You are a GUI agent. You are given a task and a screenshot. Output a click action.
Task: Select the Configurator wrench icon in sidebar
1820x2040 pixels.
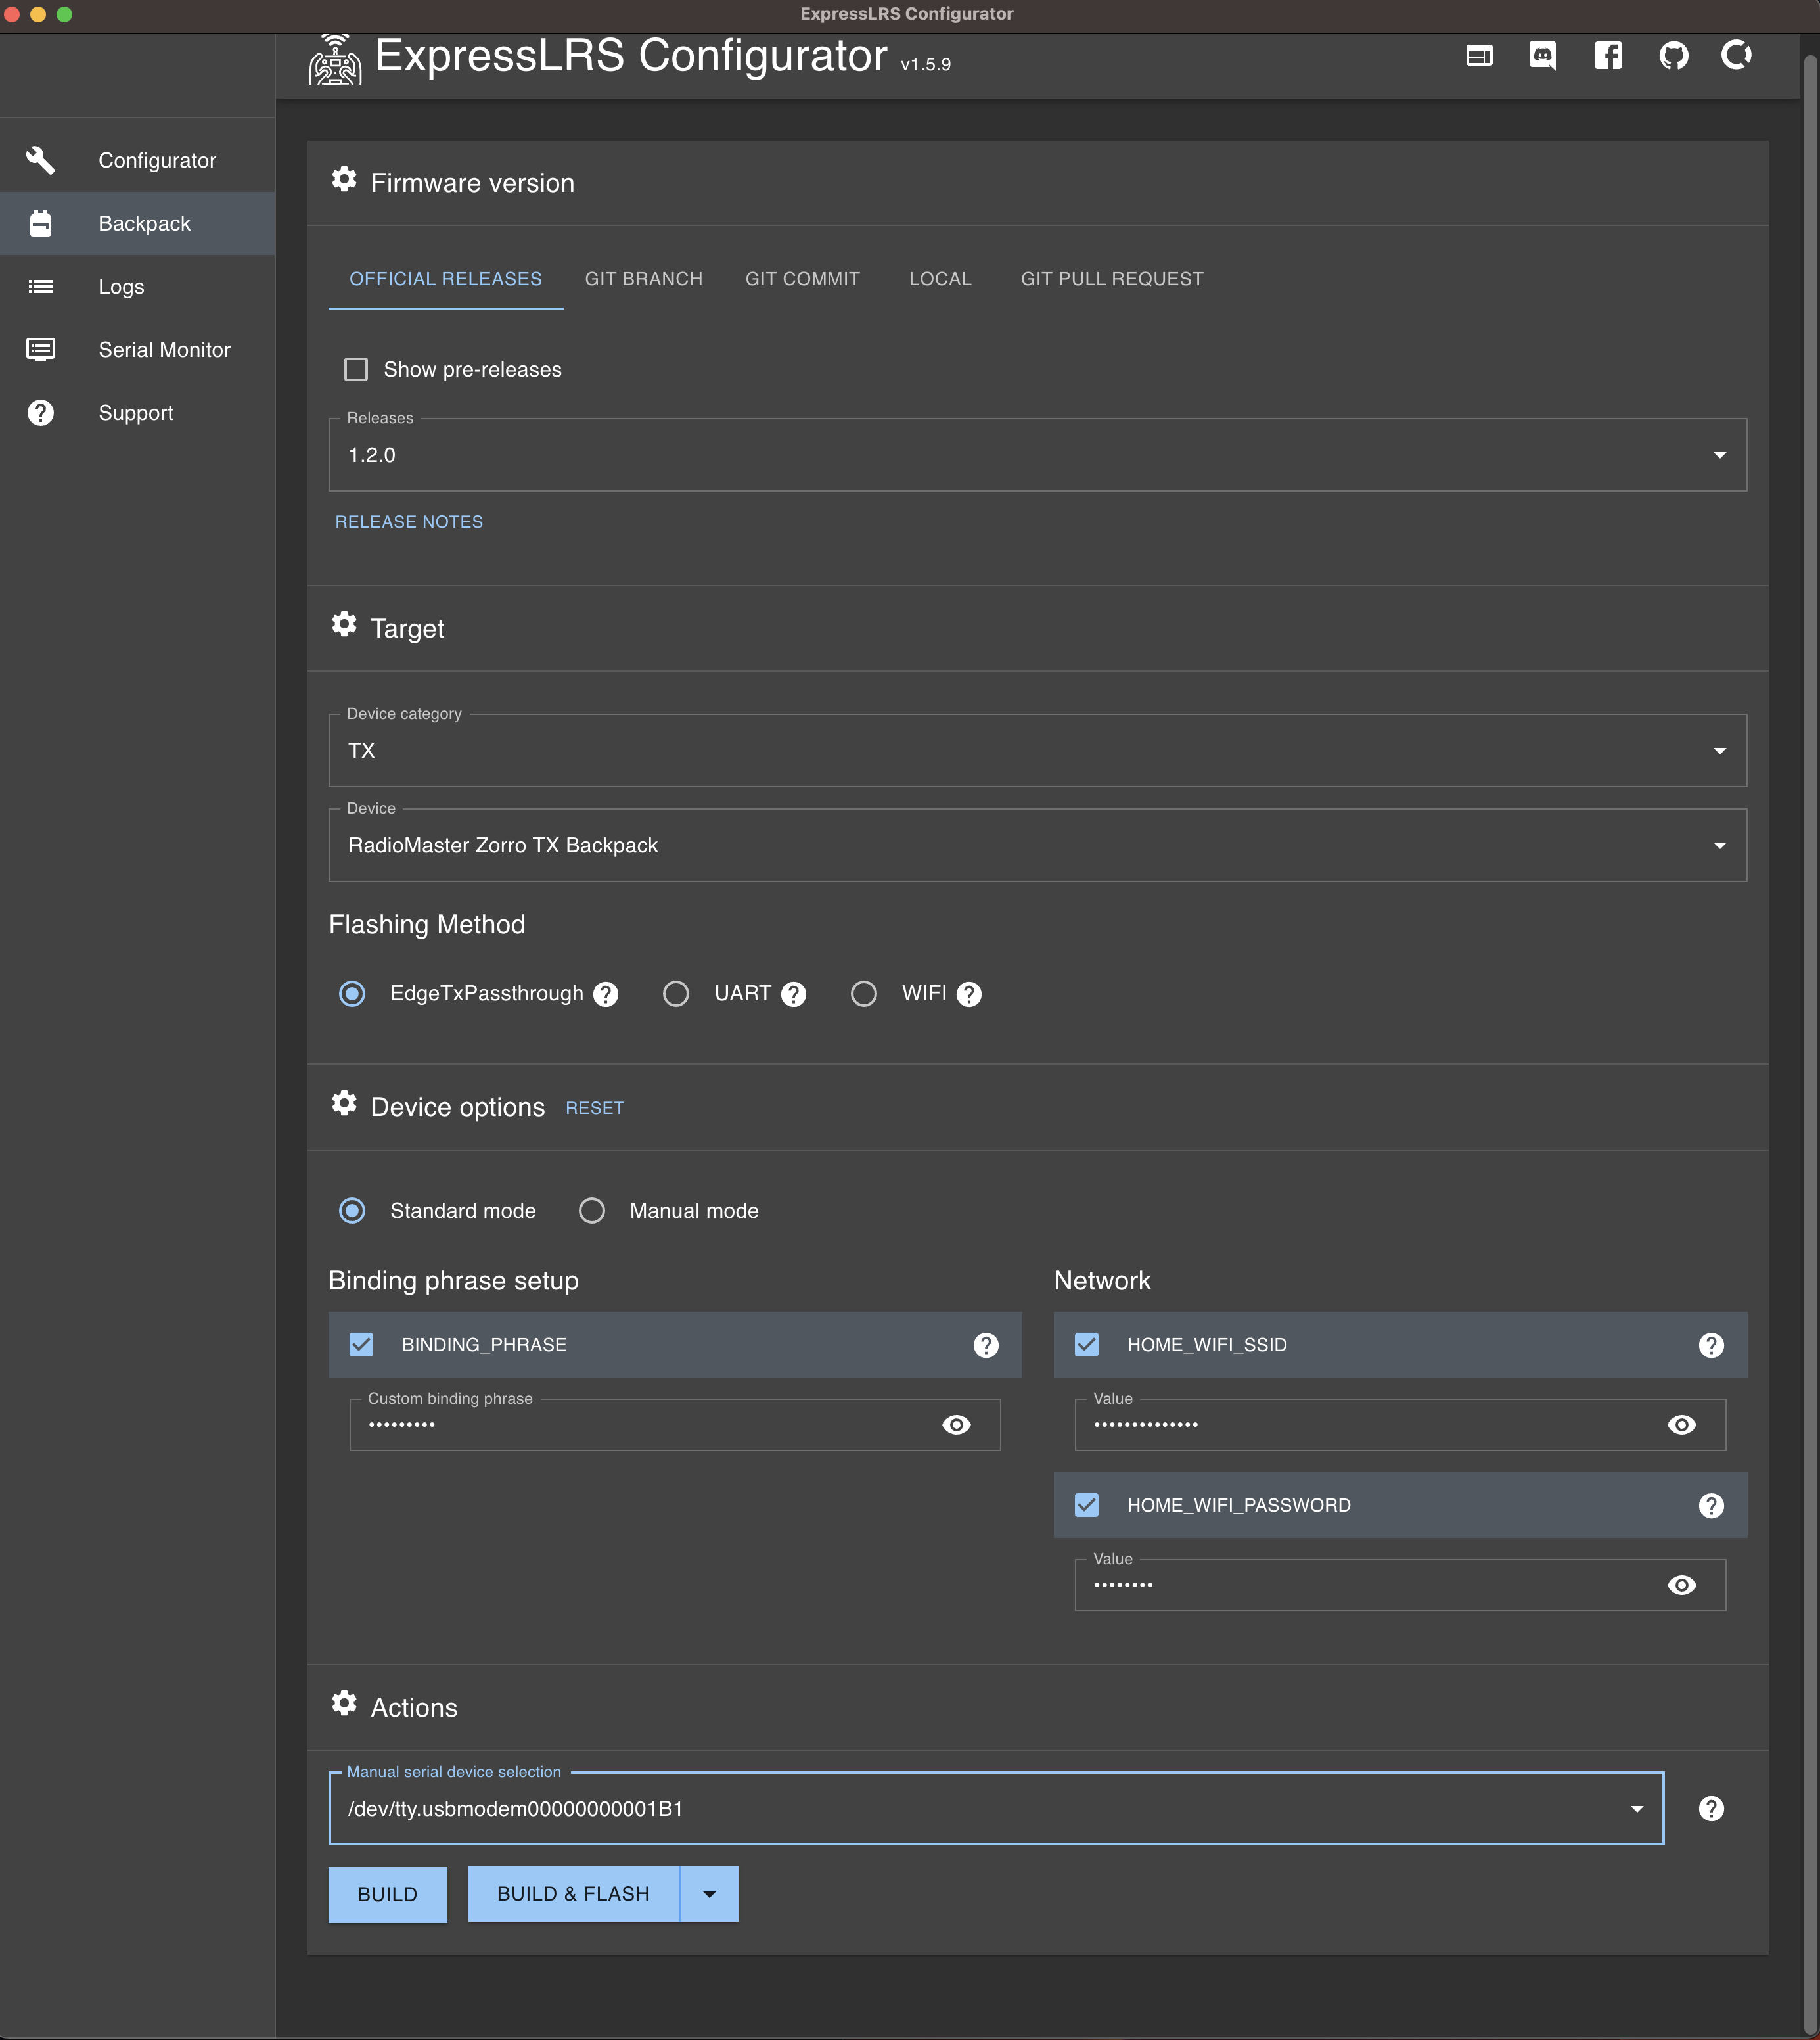(40, 159)
